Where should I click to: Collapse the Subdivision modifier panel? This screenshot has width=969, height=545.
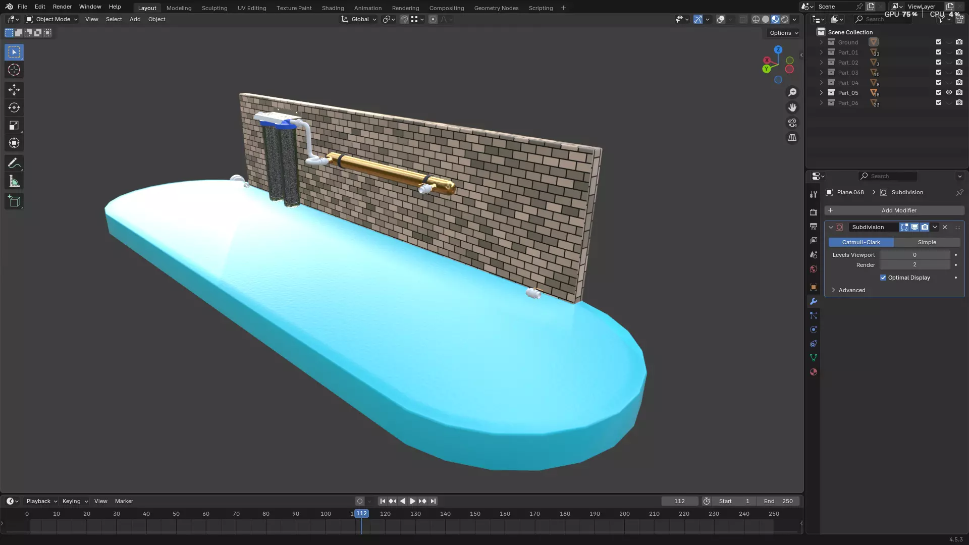tap(831, 227)
